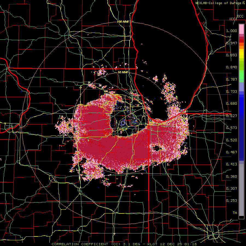Select the 0.627 legend value
Viewport: 246px width, 246px height.
point(232,116)
